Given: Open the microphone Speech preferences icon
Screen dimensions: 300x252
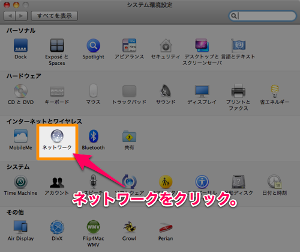Looking at the screenshot, I should tap(94, 182).
